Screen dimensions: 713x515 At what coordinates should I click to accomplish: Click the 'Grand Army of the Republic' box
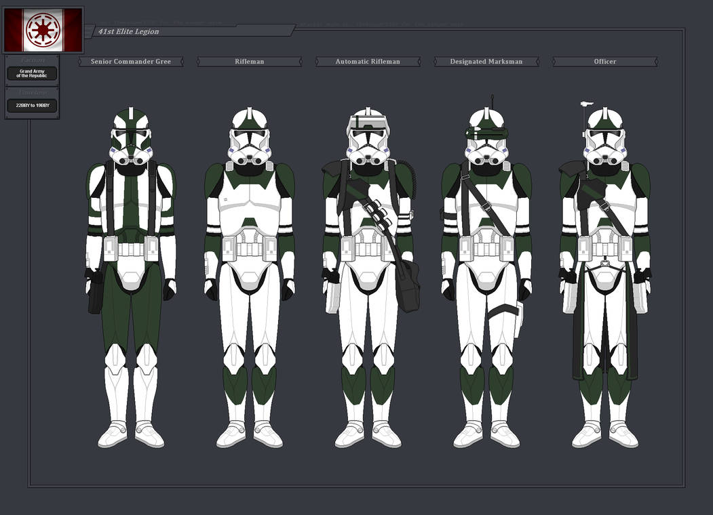click(x=32, y=73)
